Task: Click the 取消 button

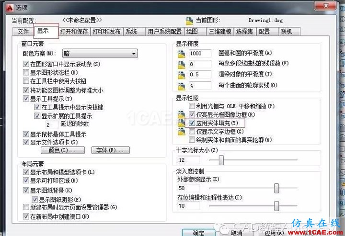Action: tap(237, 233)
